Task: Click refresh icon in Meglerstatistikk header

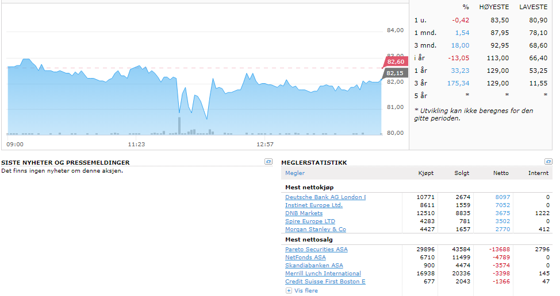Action: click(548, 162)
